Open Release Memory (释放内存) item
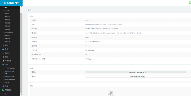Image resolution: width=191 pixels, height=96 pixels. 7,42
